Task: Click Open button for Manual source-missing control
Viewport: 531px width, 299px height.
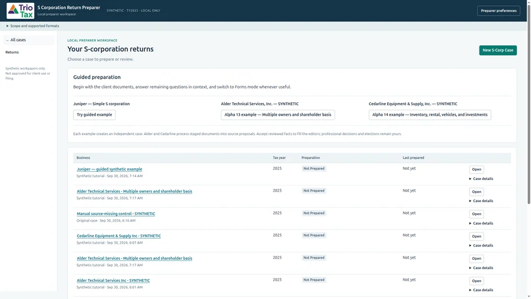Action: [476, 214]
